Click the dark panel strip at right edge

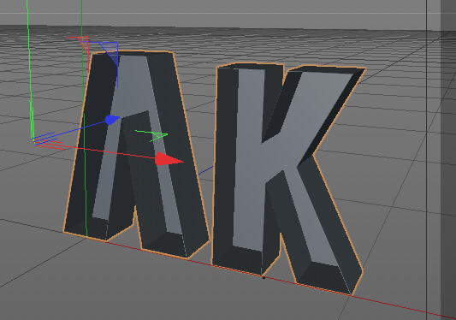[448, 160]
